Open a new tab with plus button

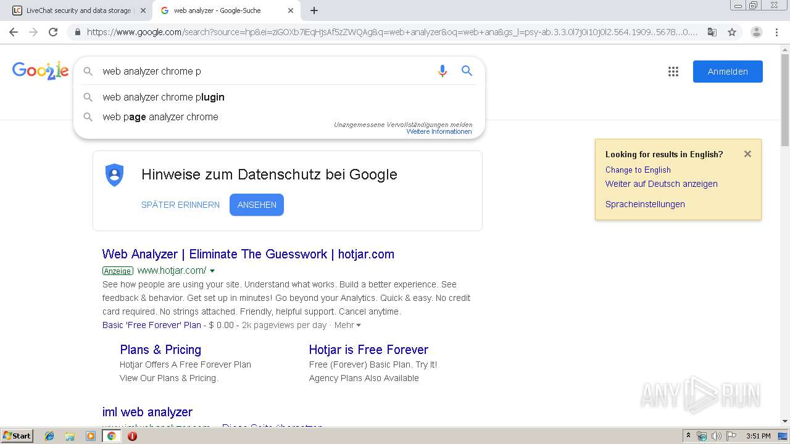coord(314,10)
